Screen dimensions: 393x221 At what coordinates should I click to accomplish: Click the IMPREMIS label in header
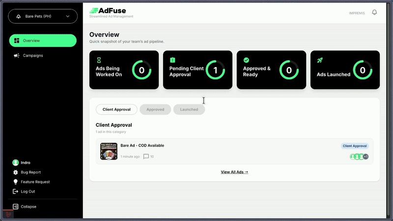357,13
